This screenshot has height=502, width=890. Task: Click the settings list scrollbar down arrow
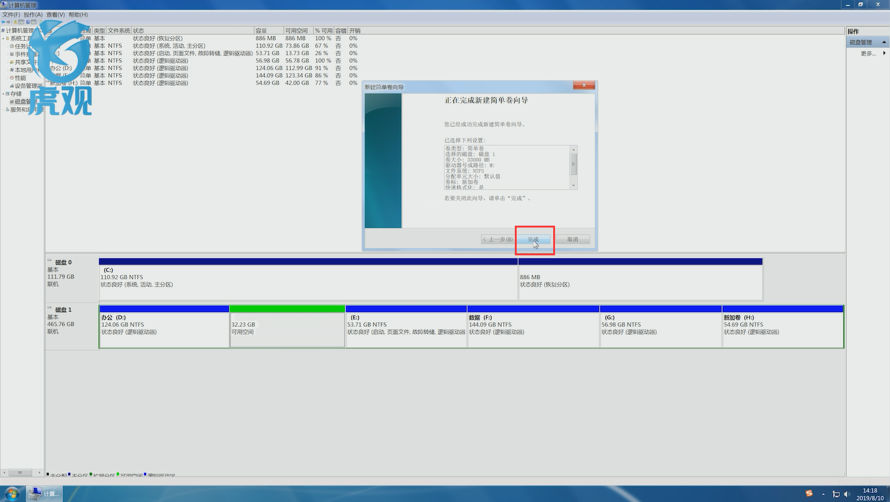(574, 185)
